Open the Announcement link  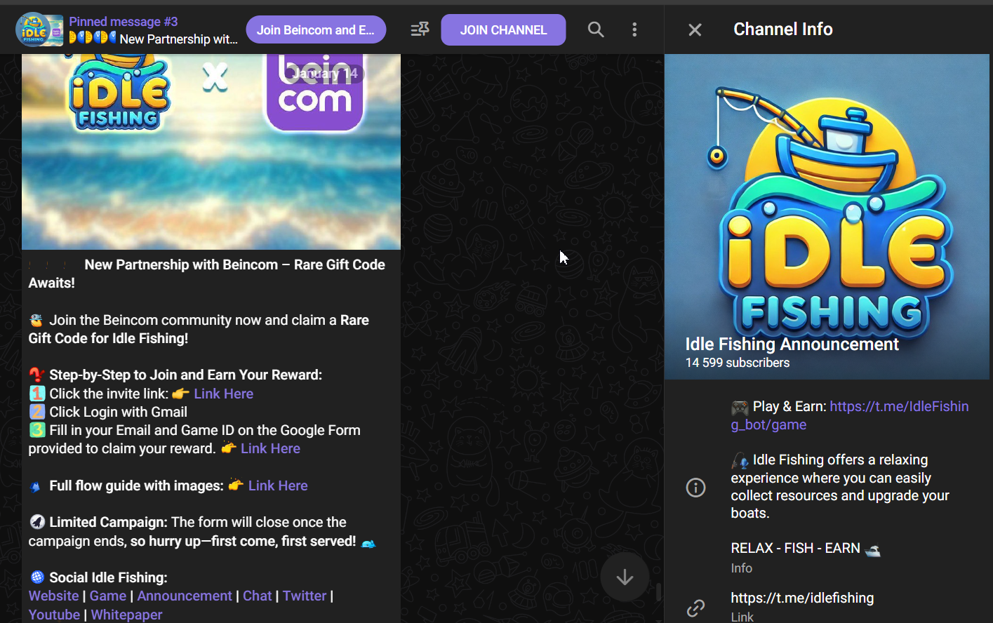pyautogui.click(x=185, y=596)
